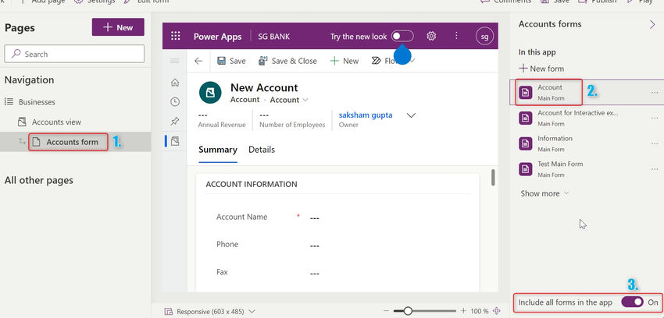664x318 pixels.
Task: Expand the header chevron next to Owner
Action: point(411,115)
